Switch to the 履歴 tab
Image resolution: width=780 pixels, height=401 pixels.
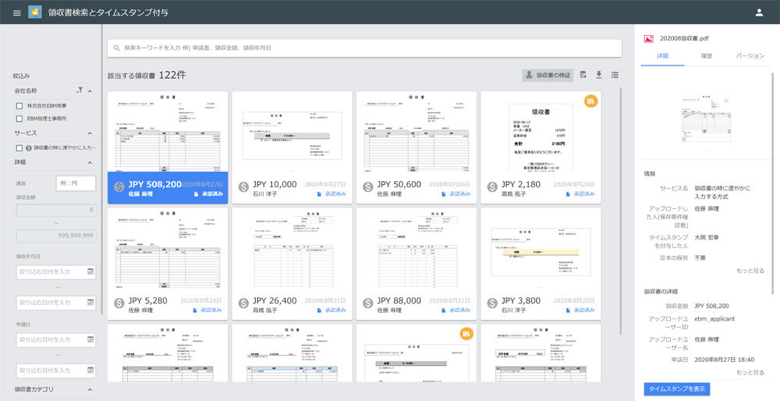(707, 55)
